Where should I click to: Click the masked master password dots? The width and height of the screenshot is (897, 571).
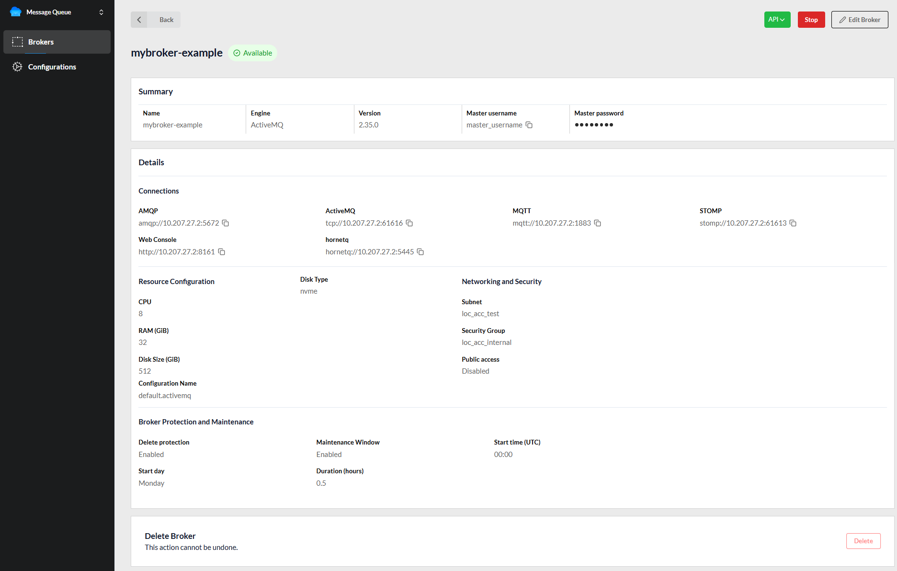coord(594,125)
